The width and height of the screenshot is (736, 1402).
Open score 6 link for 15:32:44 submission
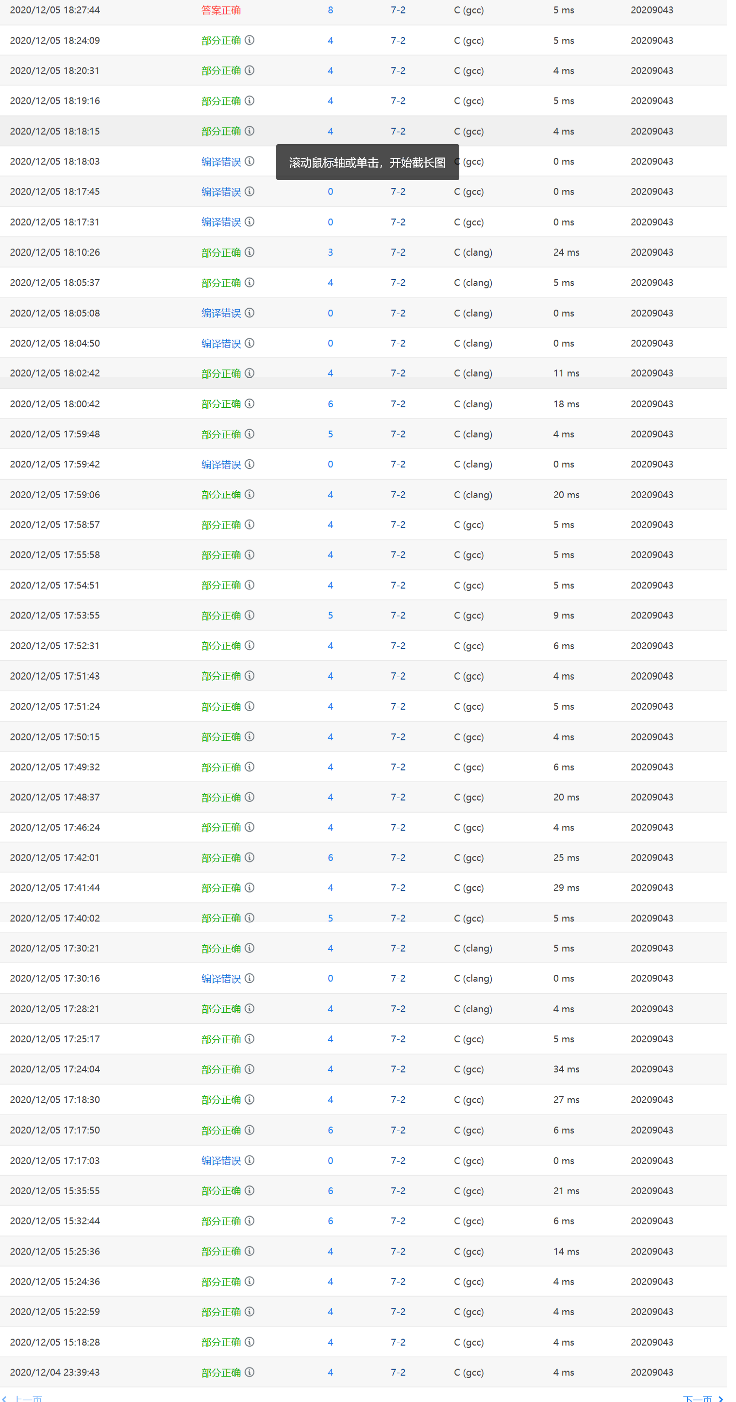331,1221
